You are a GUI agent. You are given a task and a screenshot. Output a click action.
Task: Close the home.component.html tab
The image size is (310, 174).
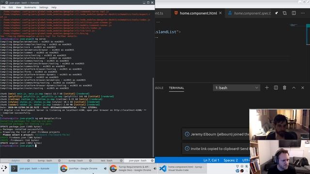coord(220,13)
